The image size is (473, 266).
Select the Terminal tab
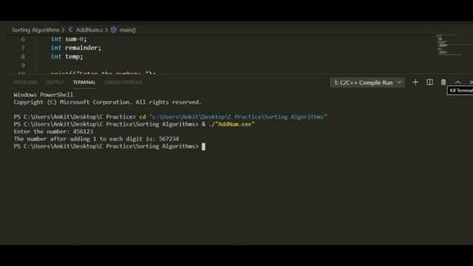pyautogui.click(x=84, y=82)
